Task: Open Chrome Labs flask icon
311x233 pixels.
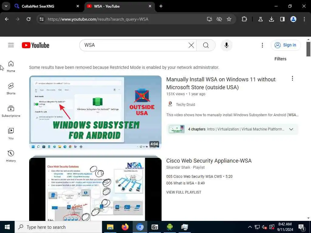Action: coord(260,19)
